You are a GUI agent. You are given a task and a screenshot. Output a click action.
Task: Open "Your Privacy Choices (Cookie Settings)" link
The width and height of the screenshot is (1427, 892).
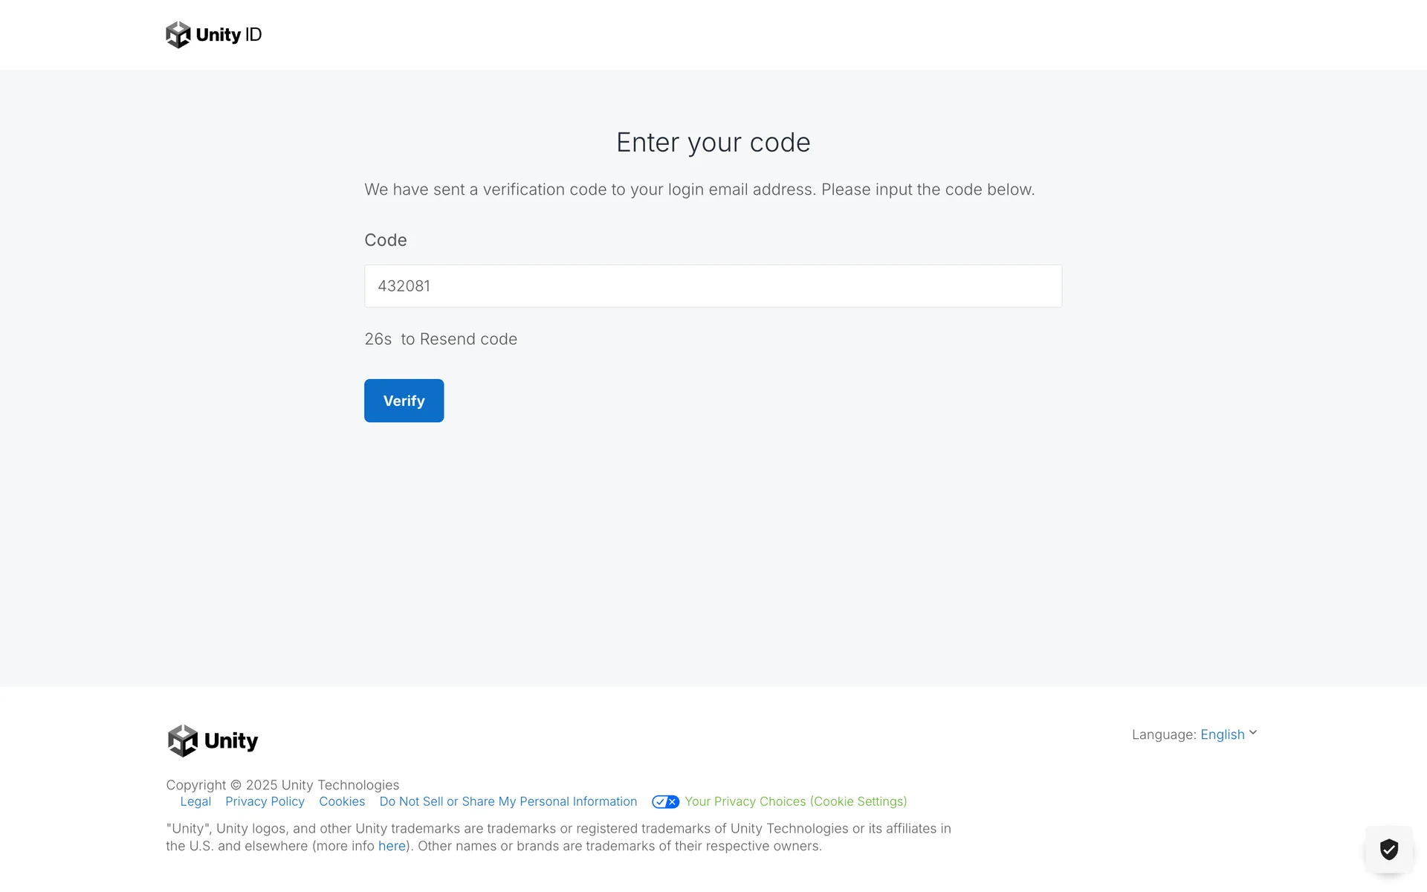(x=795, y=802)
